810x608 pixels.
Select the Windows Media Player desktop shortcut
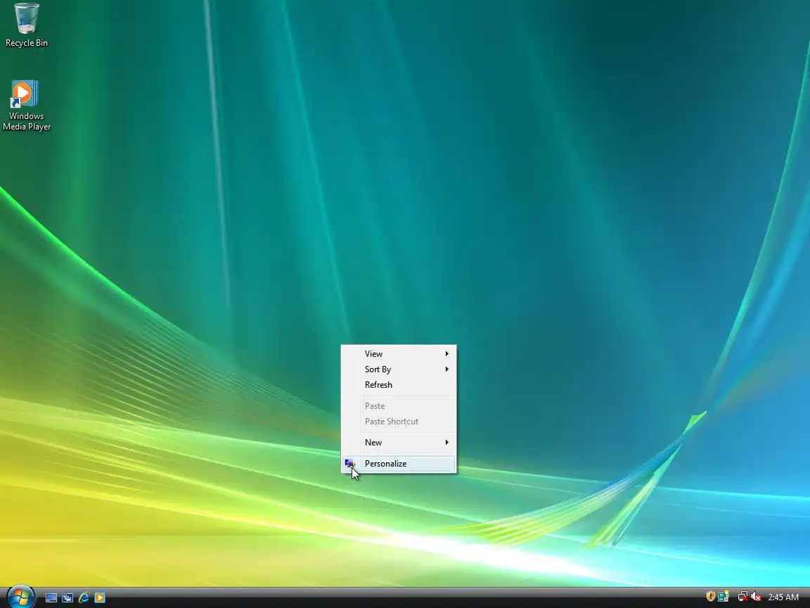pos(26,106)
